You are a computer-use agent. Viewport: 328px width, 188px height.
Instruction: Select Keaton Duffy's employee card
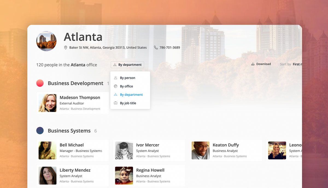click(225, 150)
